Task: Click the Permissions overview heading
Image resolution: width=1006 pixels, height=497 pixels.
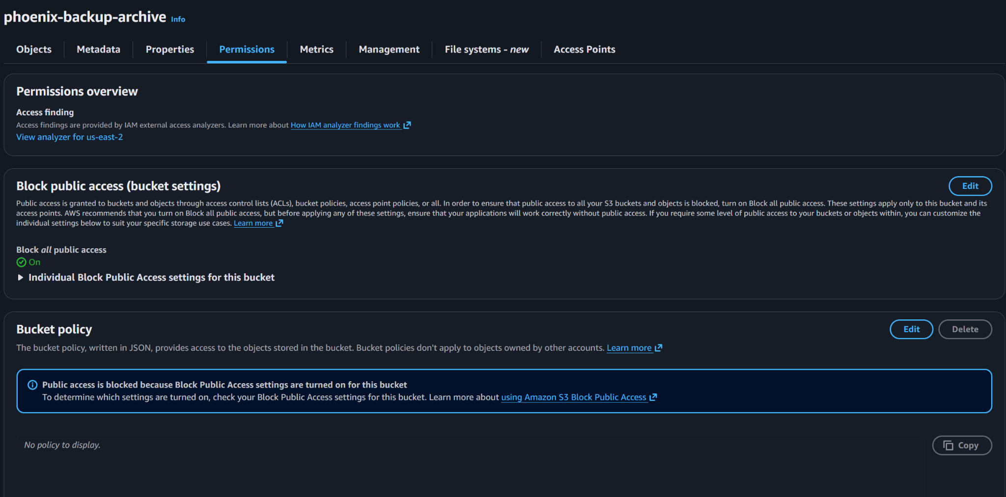Action: pos(77,92)
